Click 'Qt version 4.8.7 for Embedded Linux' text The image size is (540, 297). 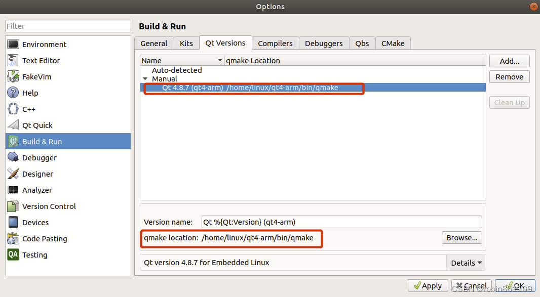pos(207,263)
